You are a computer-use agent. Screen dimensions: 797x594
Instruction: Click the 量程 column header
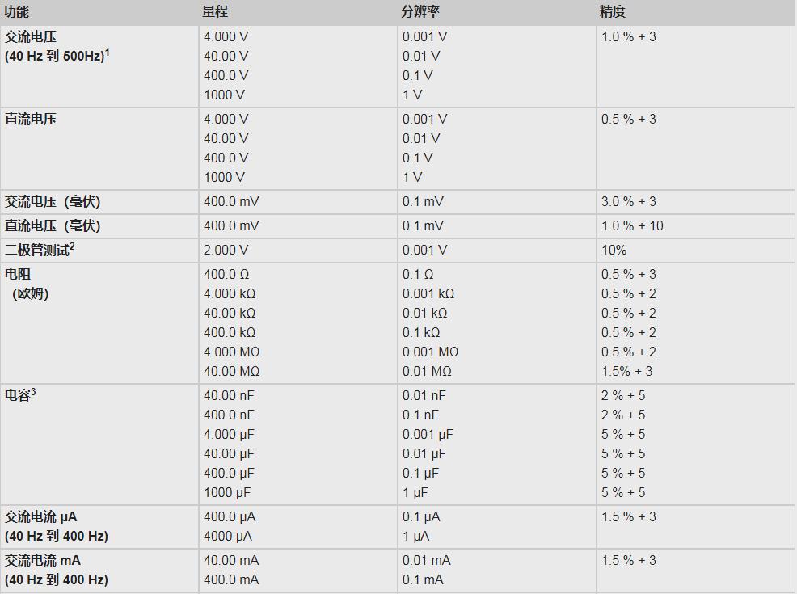[215, 12]
